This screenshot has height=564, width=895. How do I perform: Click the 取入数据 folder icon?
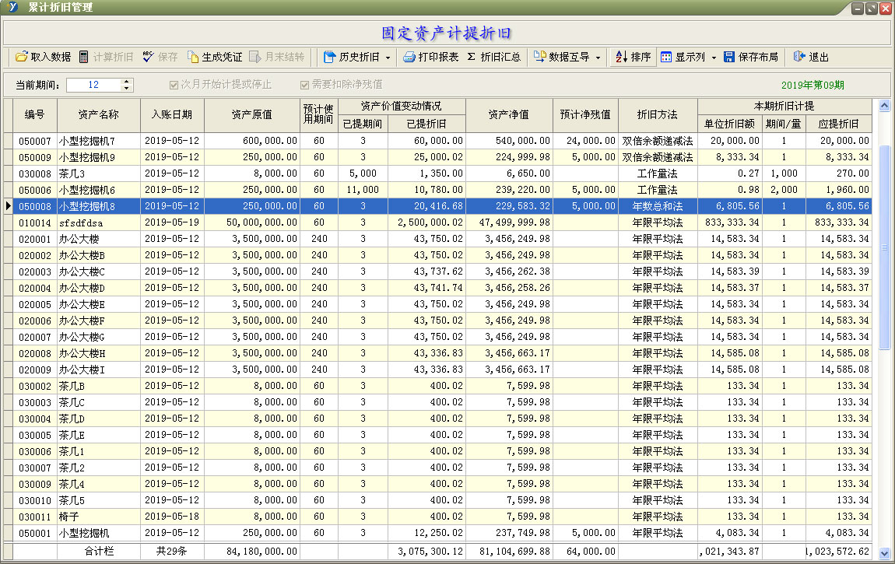pos(22,57)
